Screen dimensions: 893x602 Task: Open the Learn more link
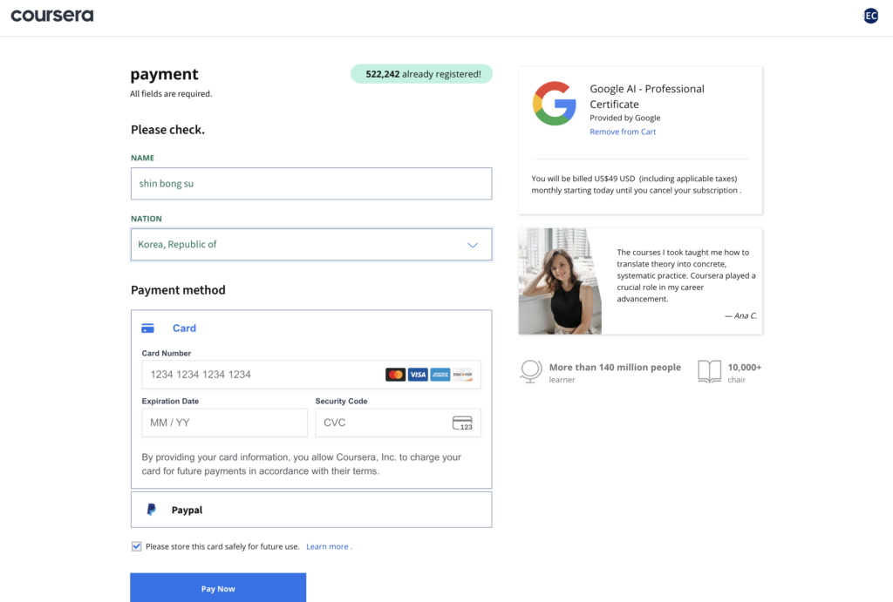(328, 546)
